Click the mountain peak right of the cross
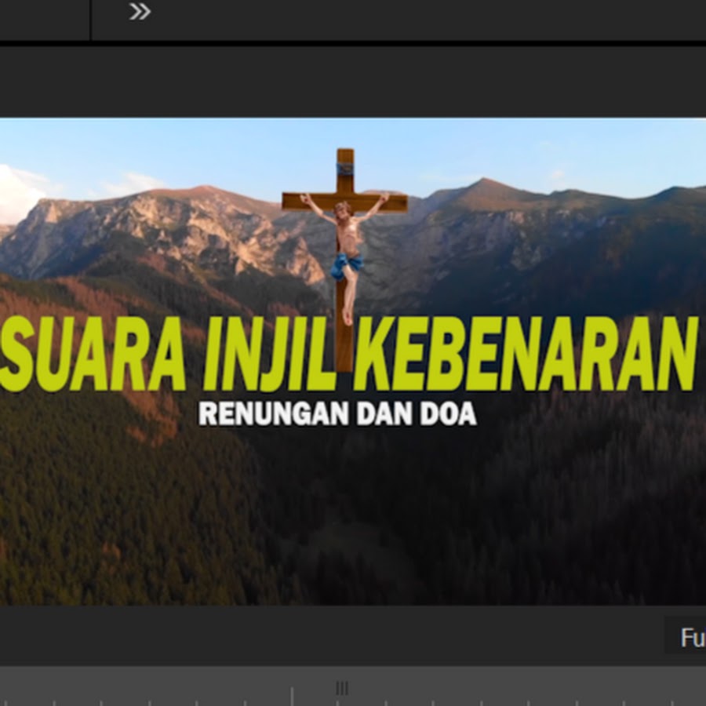706x706 pixels. pyautogui.click(x=485, y=187)
